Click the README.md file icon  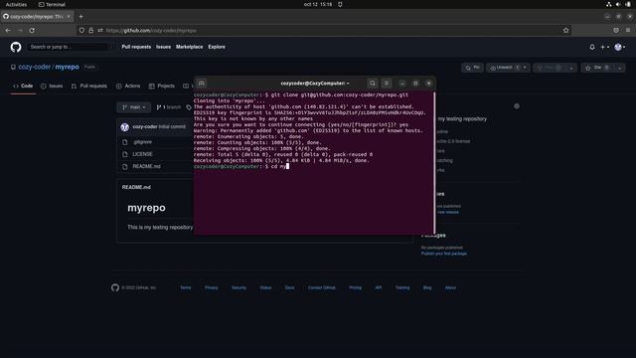click(125, 166)
